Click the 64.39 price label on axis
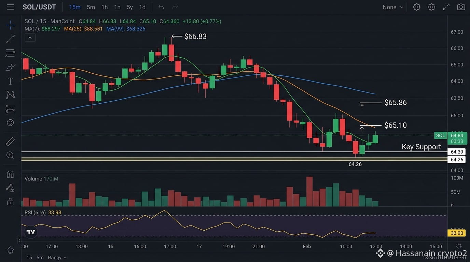470x262 pixels. (x=457, y=152)
